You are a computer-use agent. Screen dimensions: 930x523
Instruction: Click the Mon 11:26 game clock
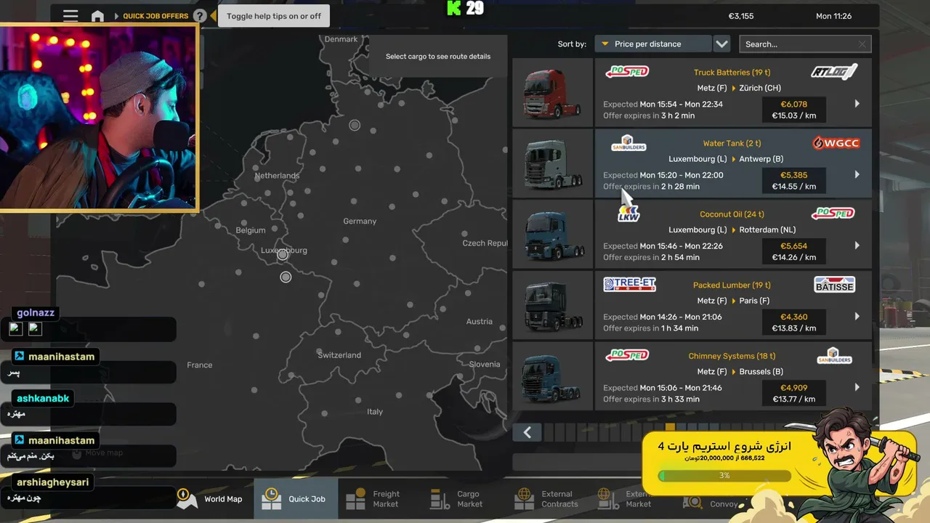[x=833, y=16]
